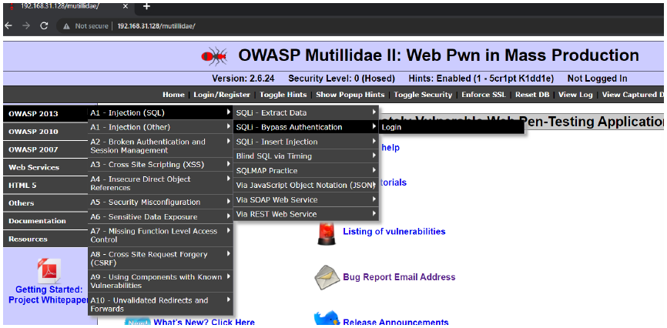667x328 pixels.
Task: Expand A1 - Injection (Other) submenu
Action: (160, 127)
